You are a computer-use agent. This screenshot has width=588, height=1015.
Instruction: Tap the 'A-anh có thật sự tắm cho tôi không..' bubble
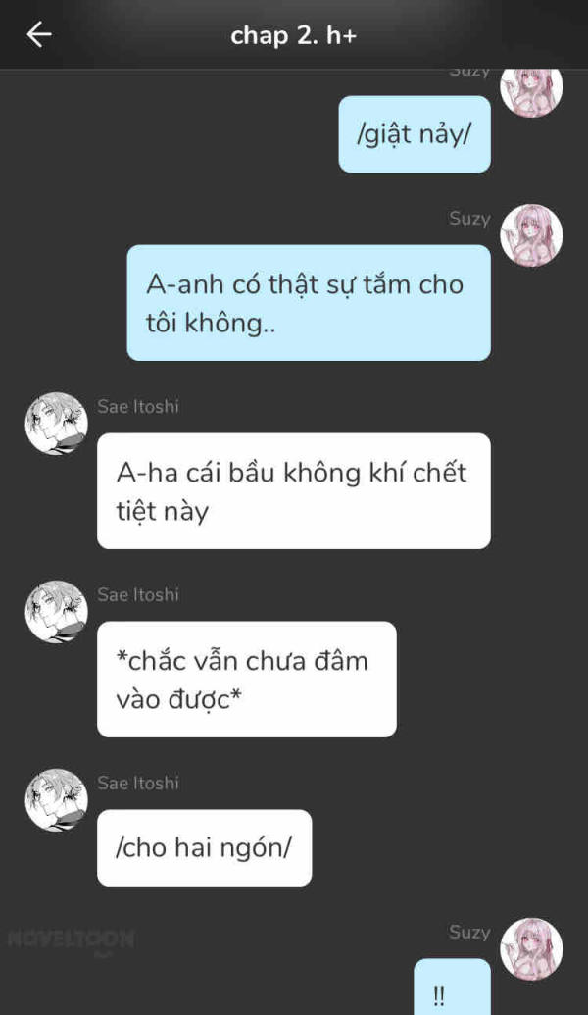click(x=309, y=303)
